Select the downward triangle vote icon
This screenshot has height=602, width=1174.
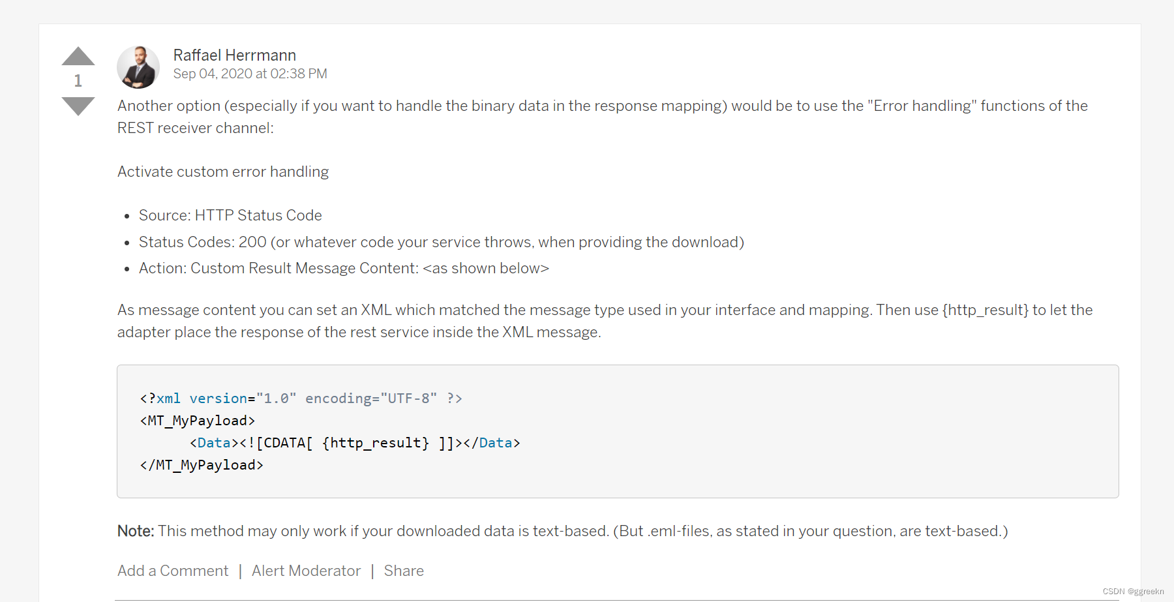(x=78, y=106)
